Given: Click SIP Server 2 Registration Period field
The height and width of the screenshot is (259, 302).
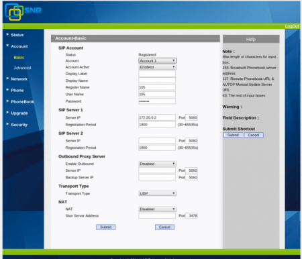Looking at the screenshot, I should pyautogui.click(x=157, y=148).
